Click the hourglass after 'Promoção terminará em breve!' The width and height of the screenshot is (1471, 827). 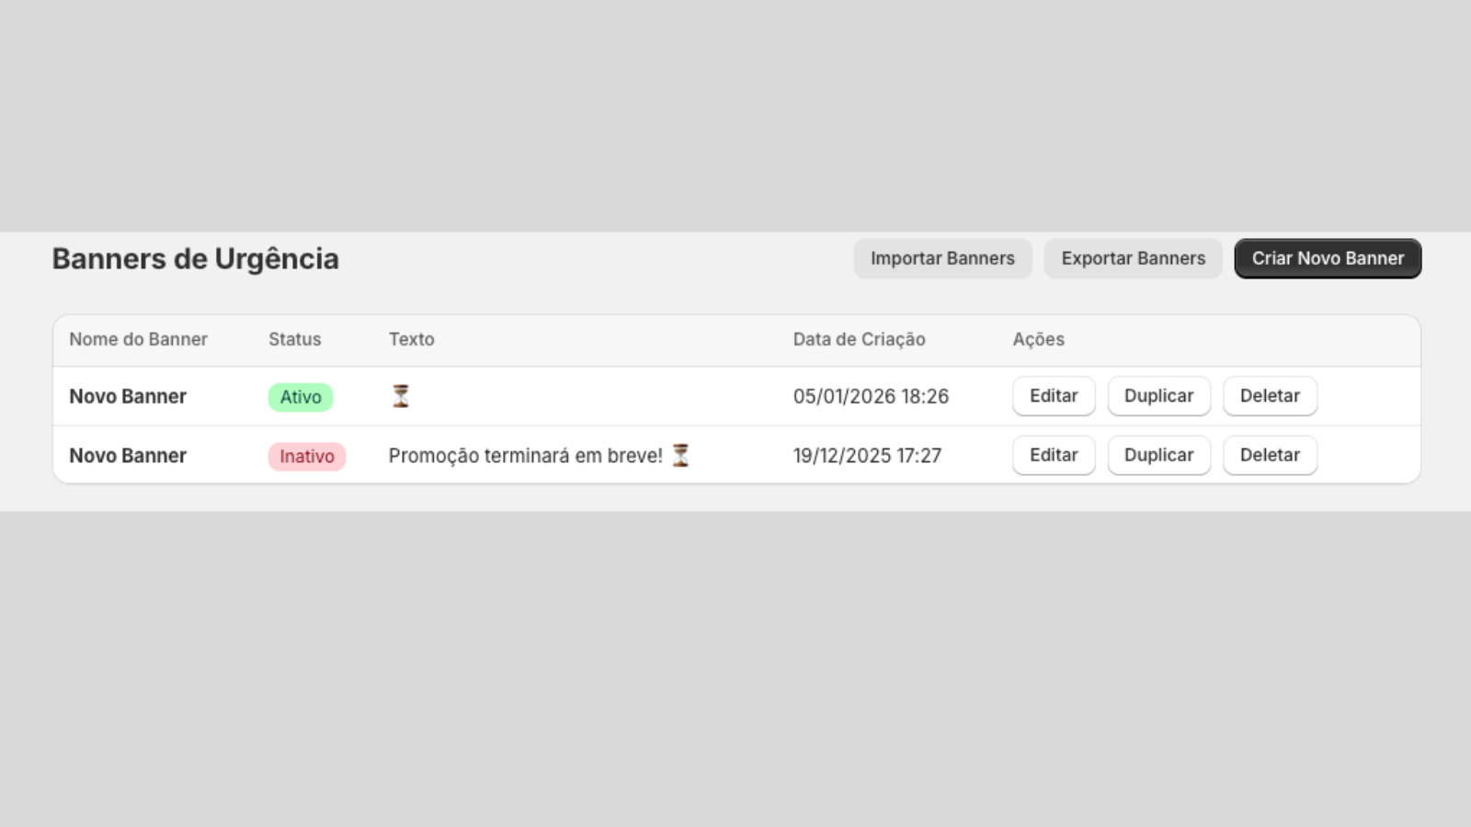[x=680, y=455]
